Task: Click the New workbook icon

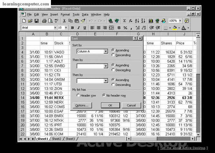Action: point(24,21)
